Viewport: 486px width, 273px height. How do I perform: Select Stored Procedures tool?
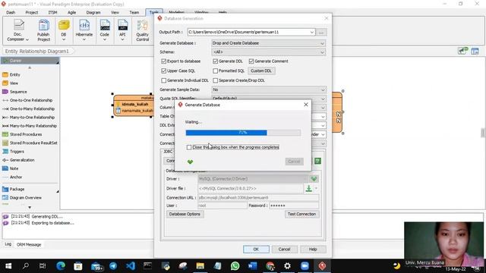point(26,134)
